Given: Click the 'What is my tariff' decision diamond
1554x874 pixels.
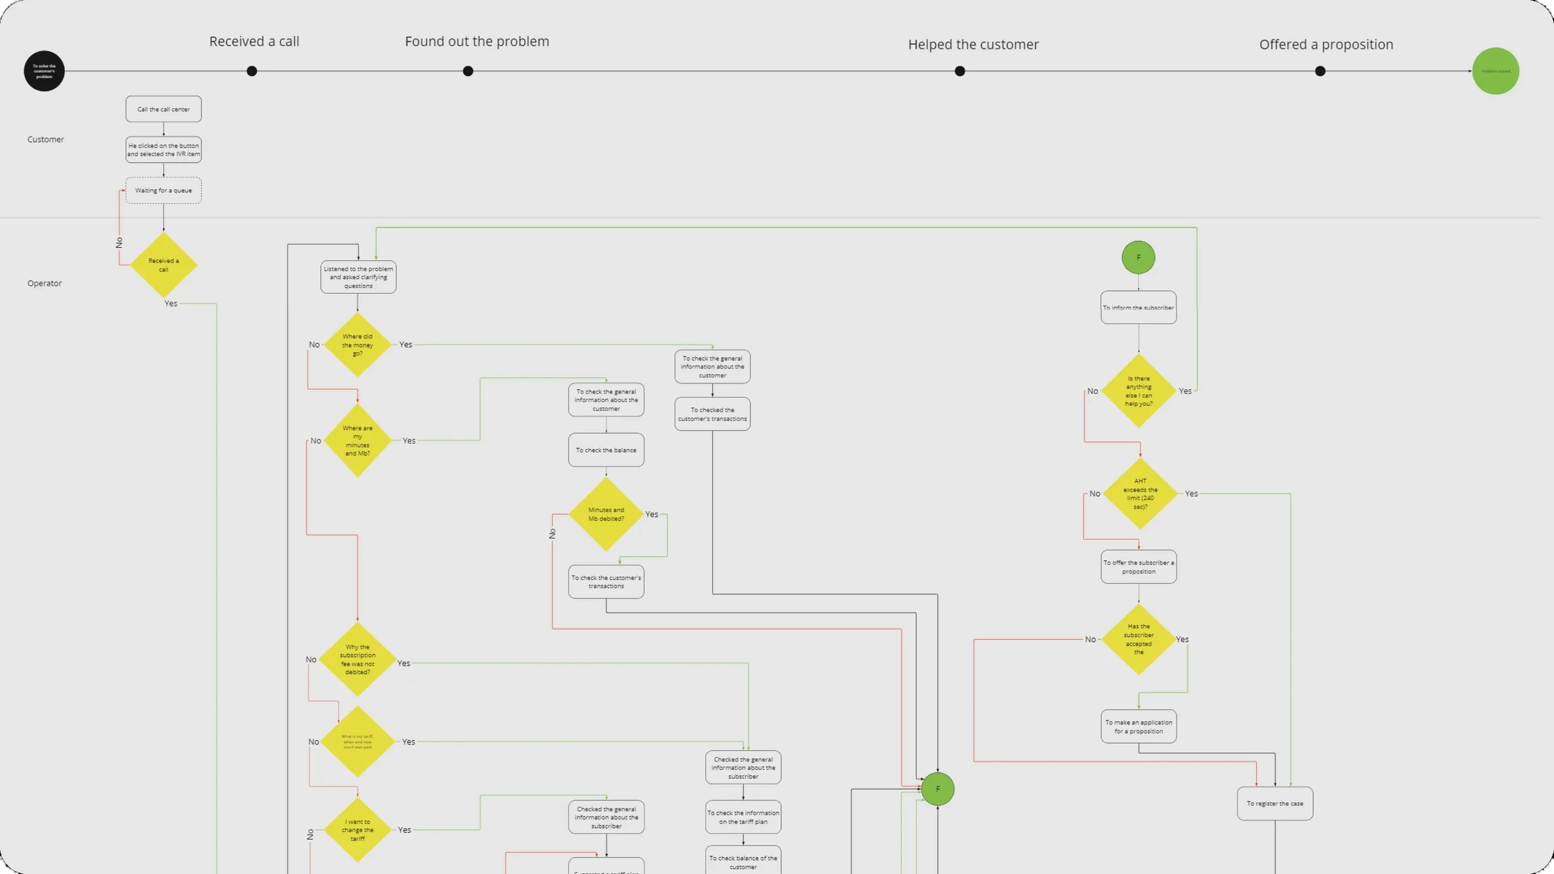Looking at the screenshot, I should point(357,741).
